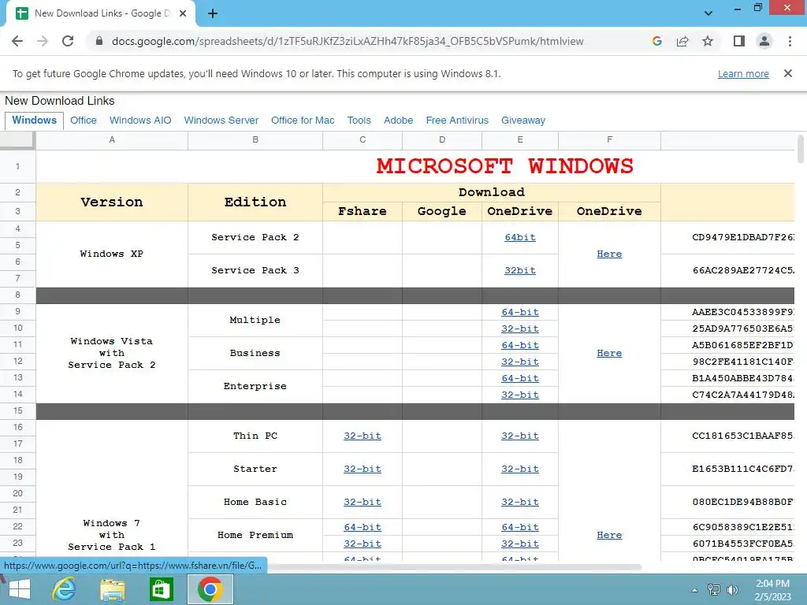Open Home Basic Fshare 32-bit link
The height and width of the screenshot is (605, 807).
[x=363, y=502]
